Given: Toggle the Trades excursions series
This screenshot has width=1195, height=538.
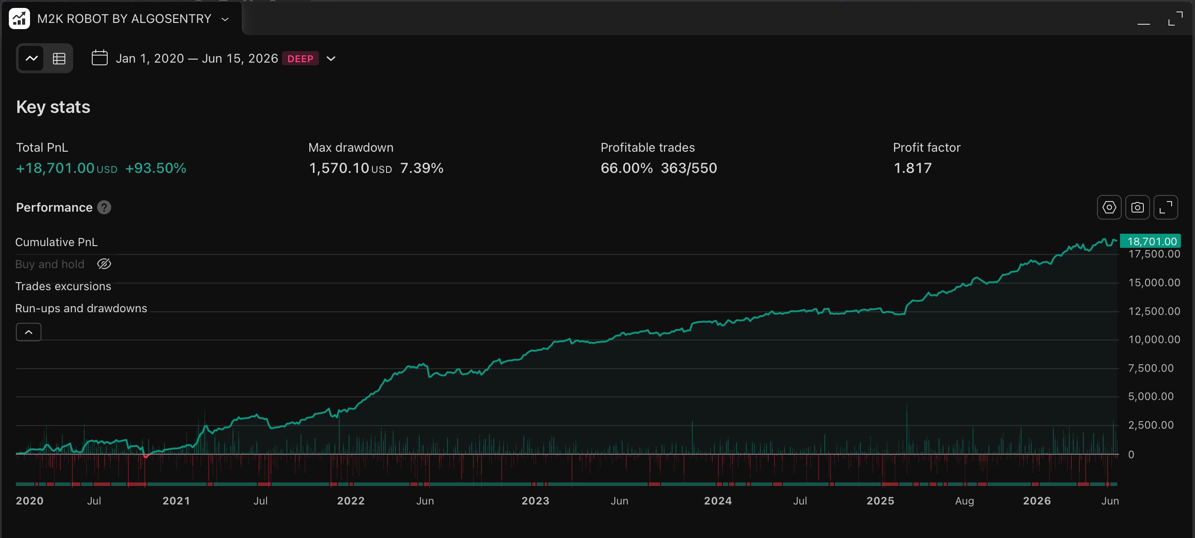Looking at the screenshot, I should 63,286.
